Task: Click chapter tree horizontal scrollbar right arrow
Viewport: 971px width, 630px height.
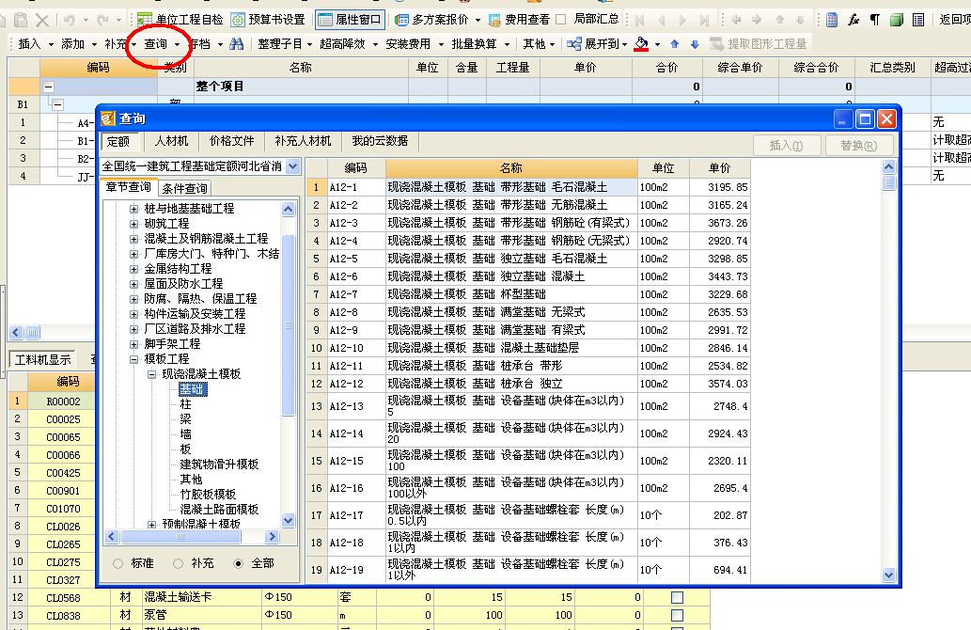Action: click(272, 537)
